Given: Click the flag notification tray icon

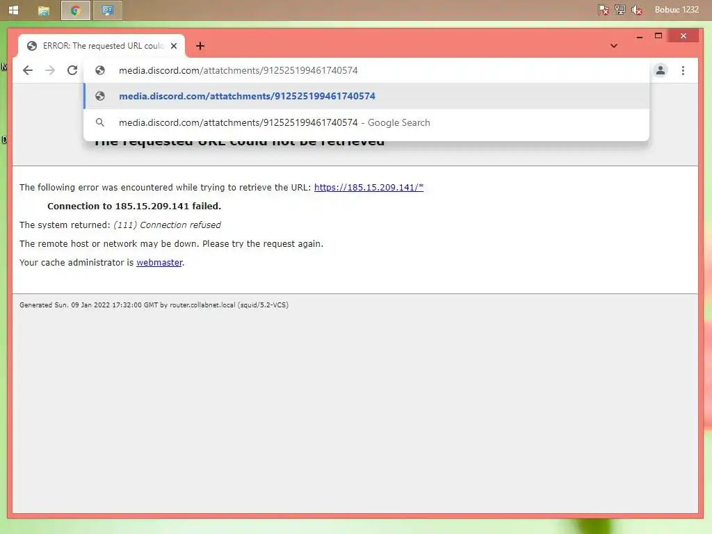Looking at the screenshot, I should coord(603,10).
